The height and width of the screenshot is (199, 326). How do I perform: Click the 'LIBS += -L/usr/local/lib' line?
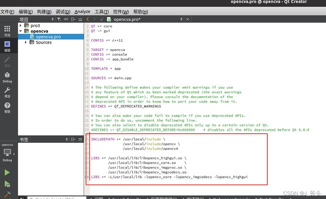[169, 177]
